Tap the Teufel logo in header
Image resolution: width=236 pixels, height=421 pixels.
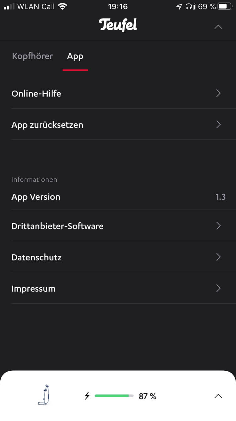pos(118,25)
